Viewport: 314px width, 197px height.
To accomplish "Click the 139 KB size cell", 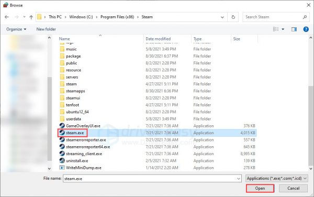I will coord(249,161).
